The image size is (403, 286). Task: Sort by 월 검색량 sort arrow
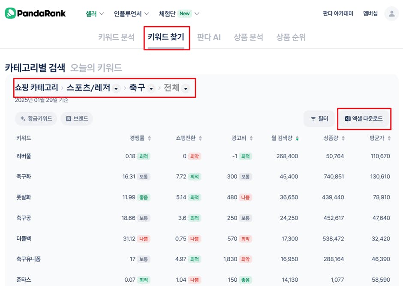click(x=298, y=138)
